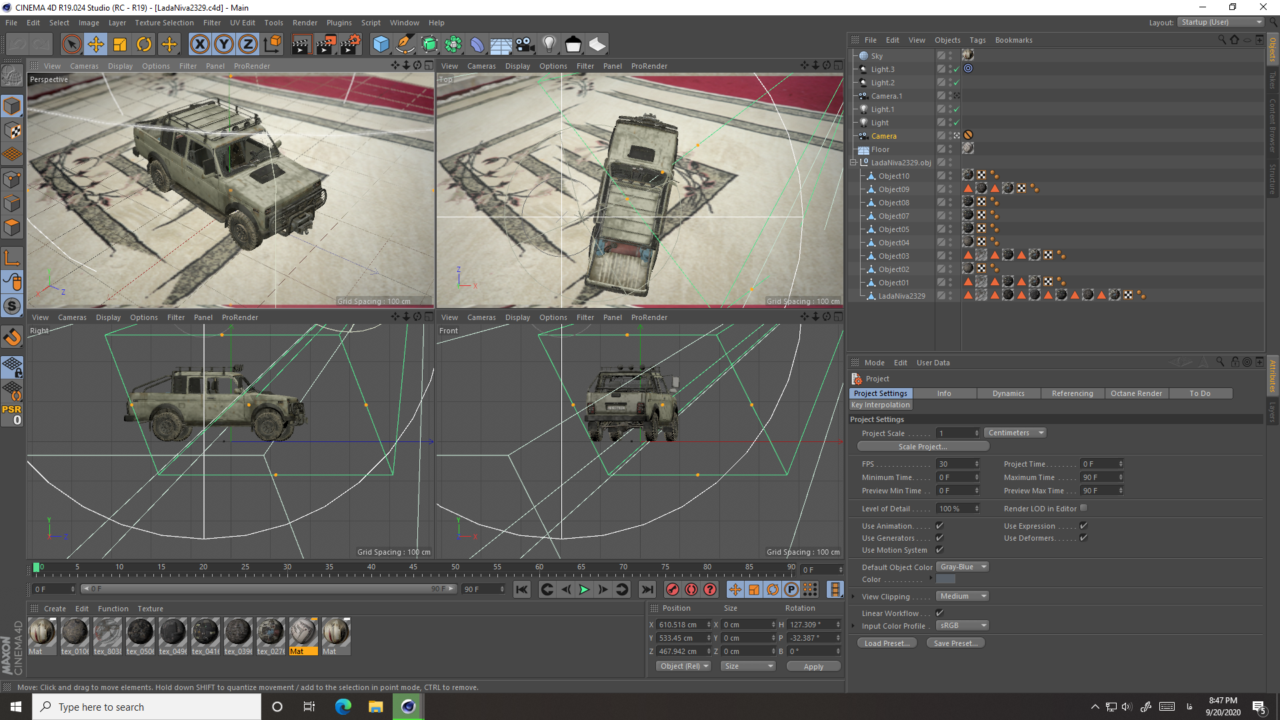This screenshot has width=1280, height=720.
Task: Toggle Use Expression checkbox
Action: [1083, 526]
